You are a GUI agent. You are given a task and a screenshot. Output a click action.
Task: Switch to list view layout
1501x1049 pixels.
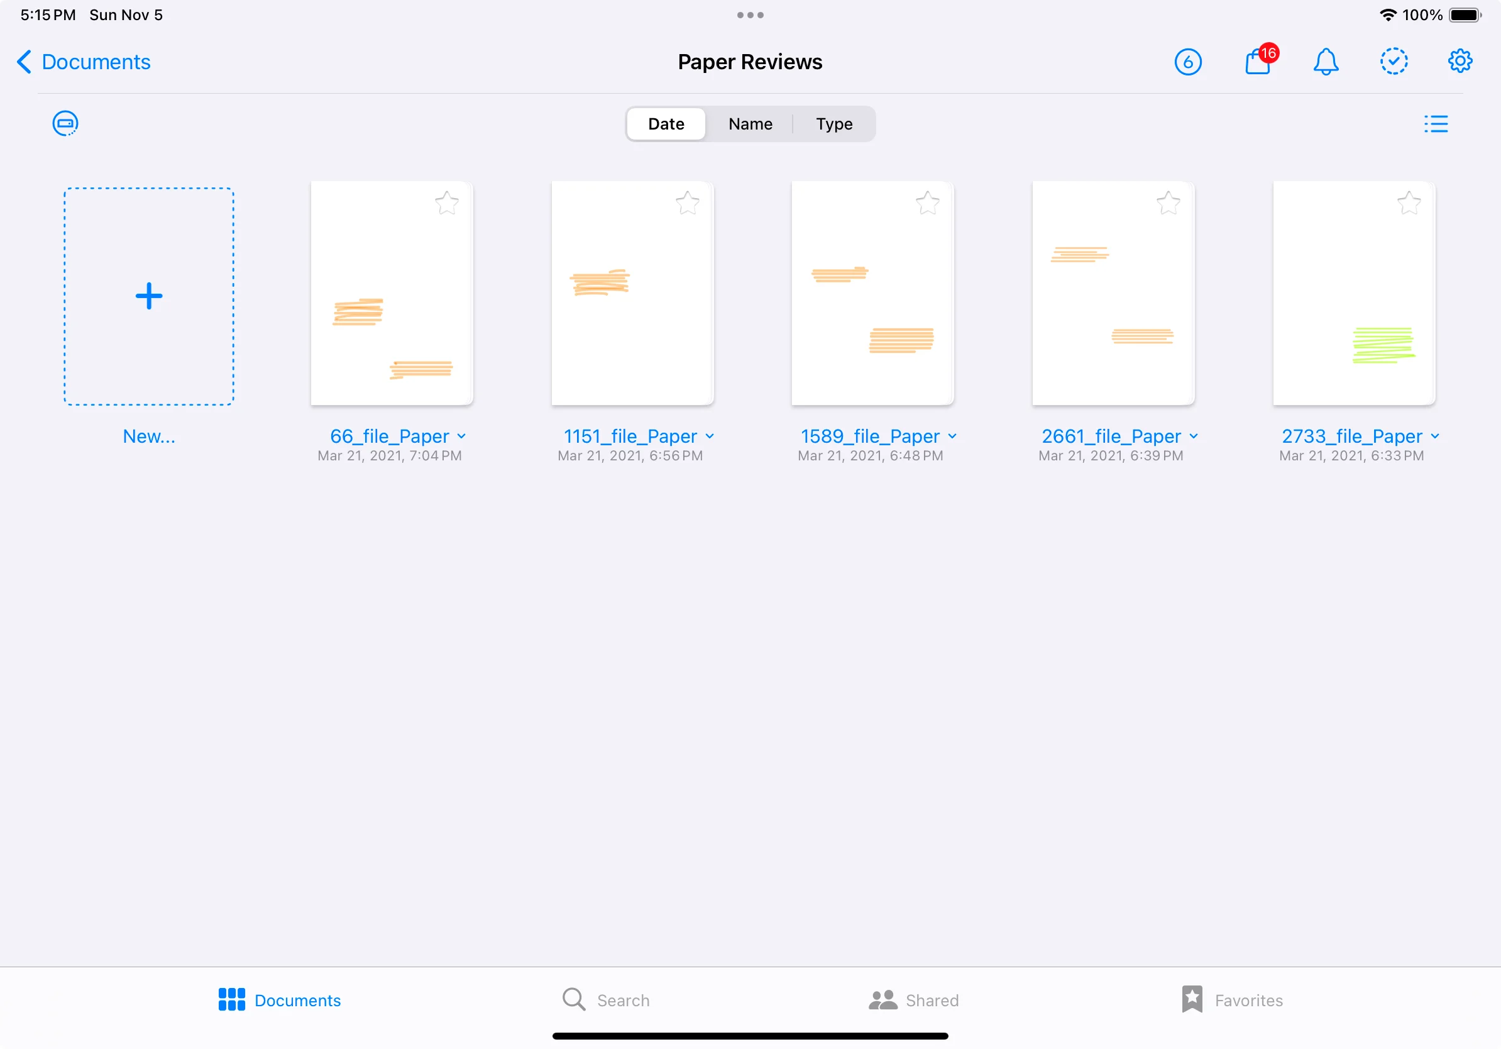pos(1436,124)
